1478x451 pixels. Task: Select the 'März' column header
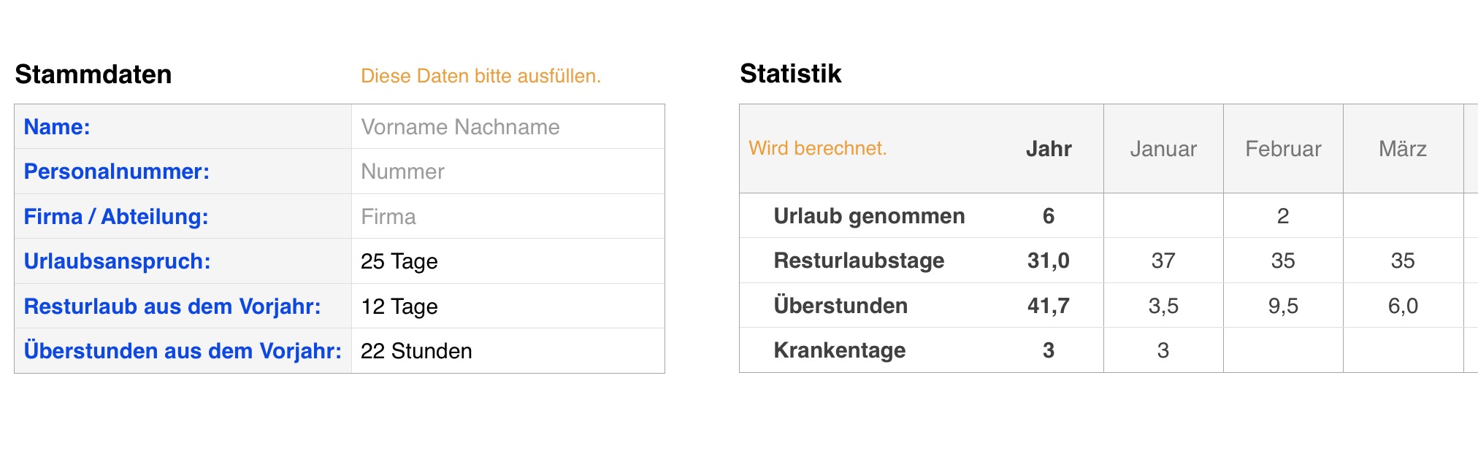pos(1403,149)
